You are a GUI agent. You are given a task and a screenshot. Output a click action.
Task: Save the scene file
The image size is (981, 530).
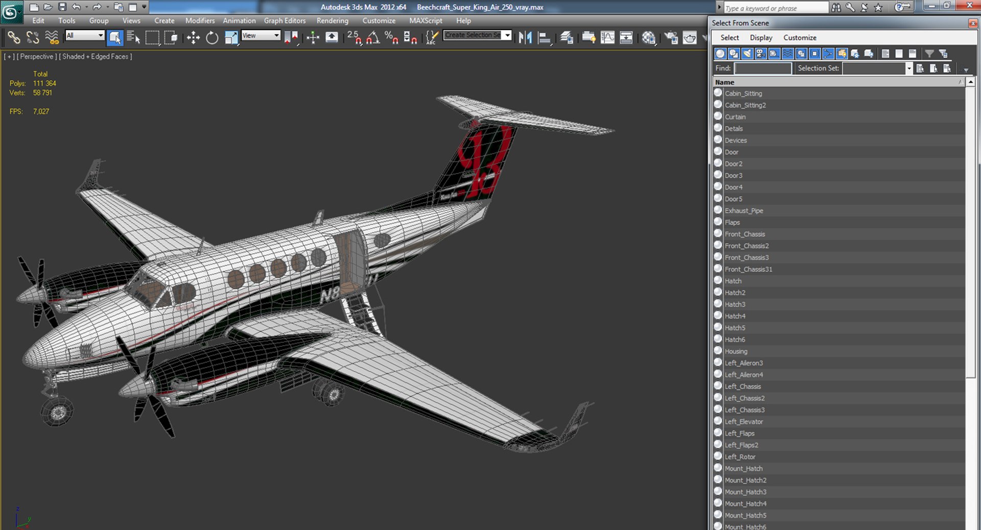(62, 7)
